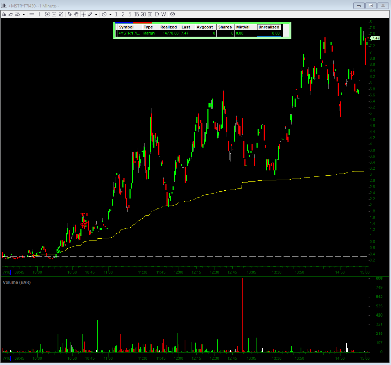Switch chart to 1 minute interval
This screenshot has width=391, height=365.
click(116, 15)
